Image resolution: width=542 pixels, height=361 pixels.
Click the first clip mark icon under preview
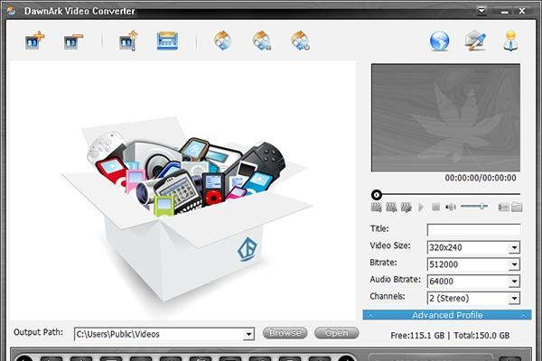click(x=377, y=208)
